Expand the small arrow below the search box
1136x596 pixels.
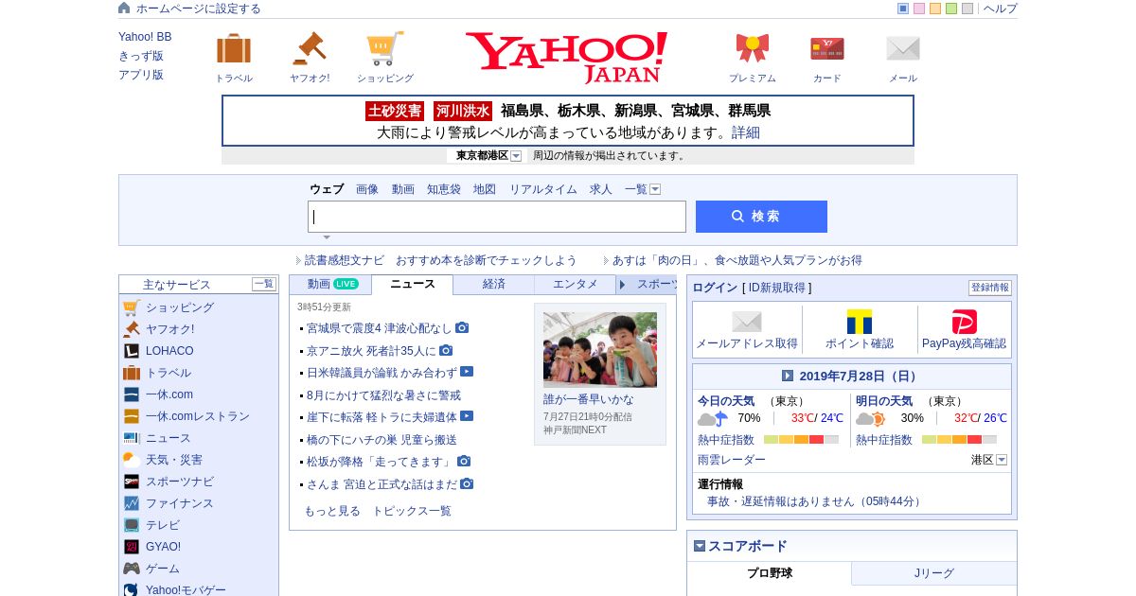[x=327, y=237]
